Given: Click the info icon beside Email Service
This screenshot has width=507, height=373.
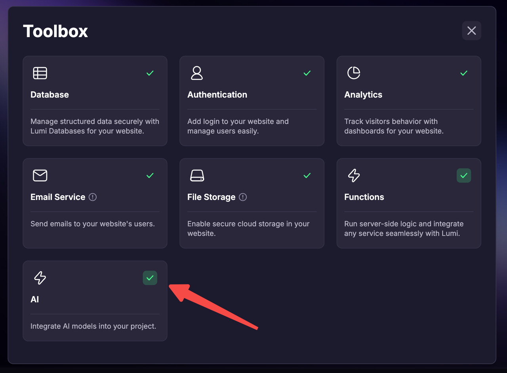Looking at the screenshot, I should (93, 197).
